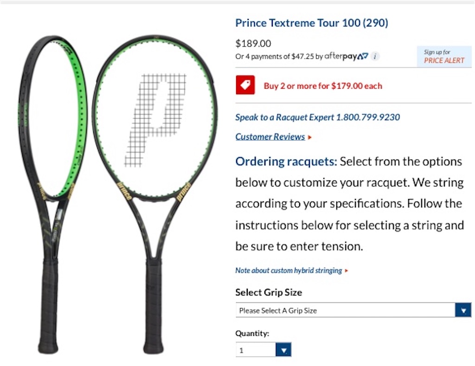The width and height of the screenshot is (475, 366).
Task: Click the front-view racquet image
Action: [x=155, y=194]
